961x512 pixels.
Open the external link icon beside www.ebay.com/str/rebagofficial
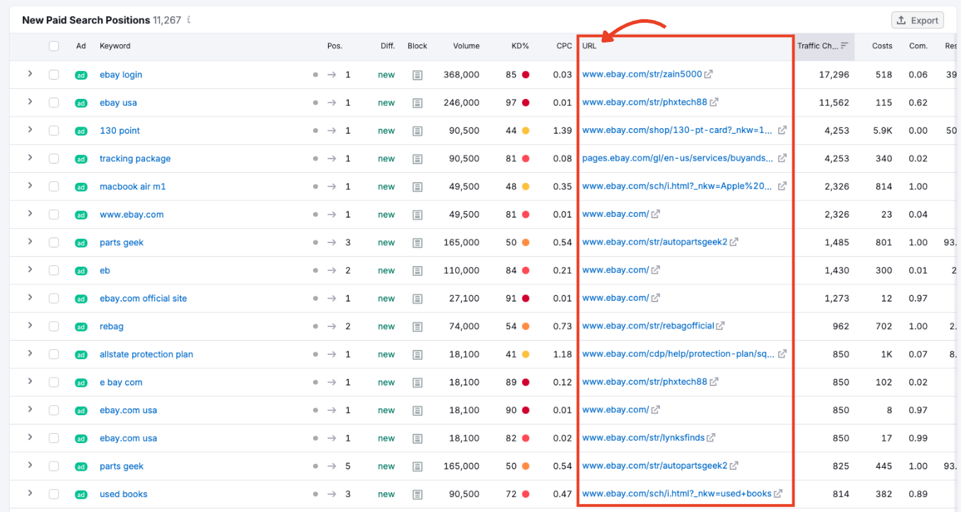[721, 326]
